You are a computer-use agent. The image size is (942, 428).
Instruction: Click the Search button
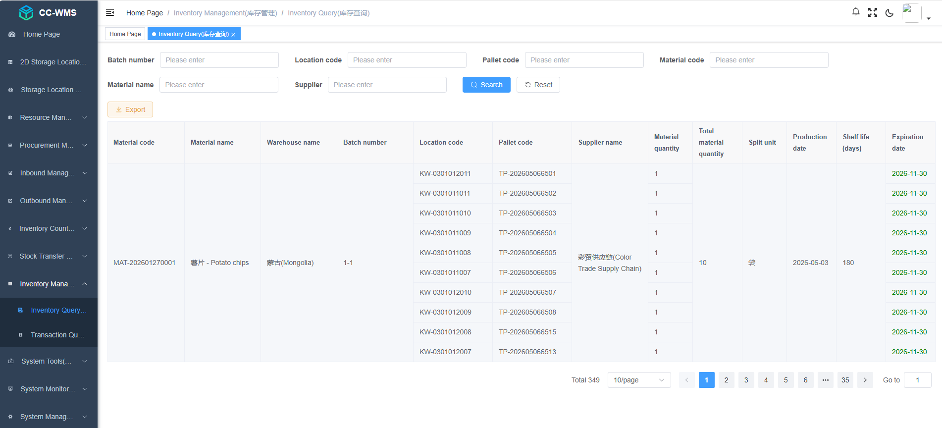coord(486,85)
